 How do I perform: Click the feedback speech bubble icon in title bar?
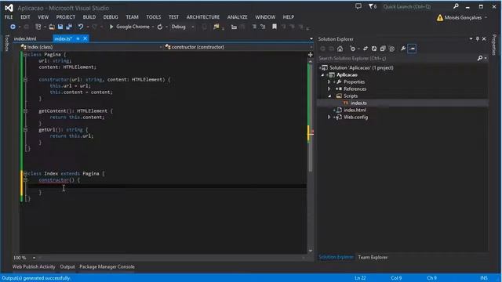[358, 6]
